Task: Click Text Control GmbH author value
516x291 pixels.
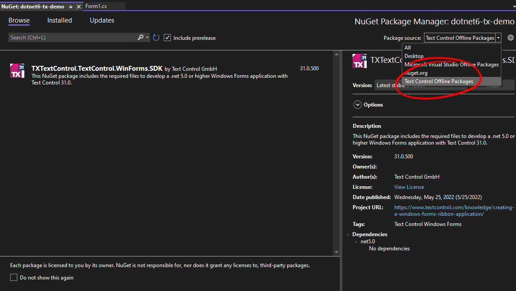Action: pyautogui.click(x=416, y=177)
